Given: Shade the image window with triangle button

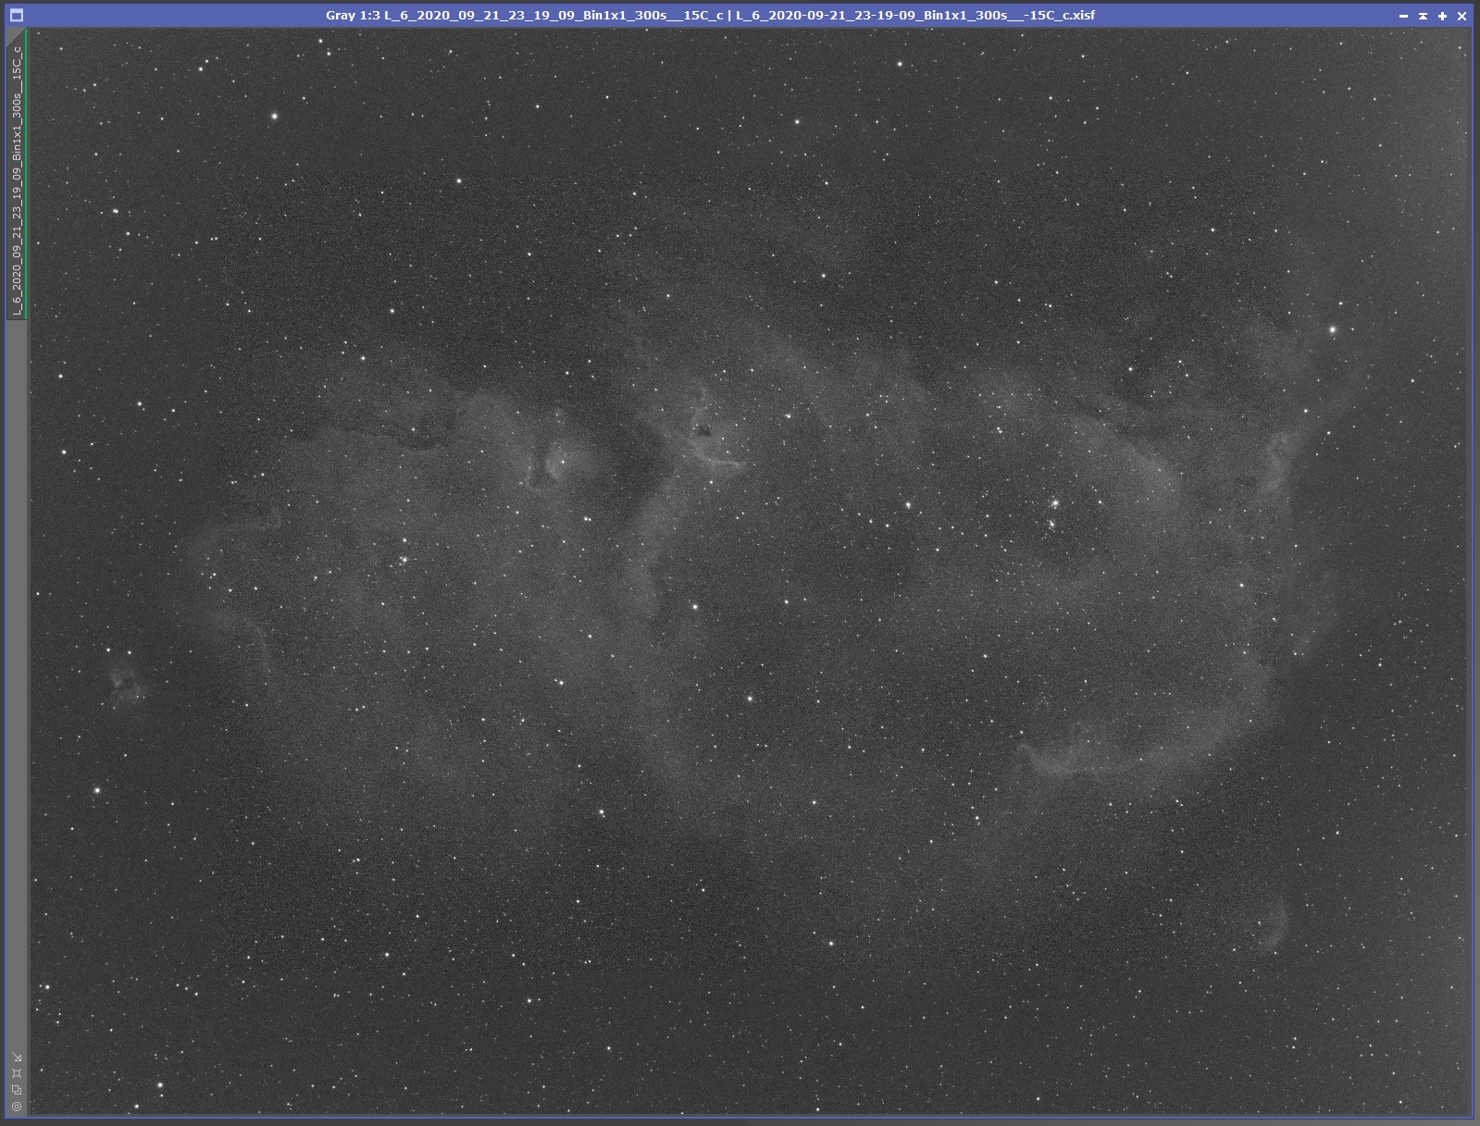Looking at the screenshot, I should click(x=1423, y=16).
